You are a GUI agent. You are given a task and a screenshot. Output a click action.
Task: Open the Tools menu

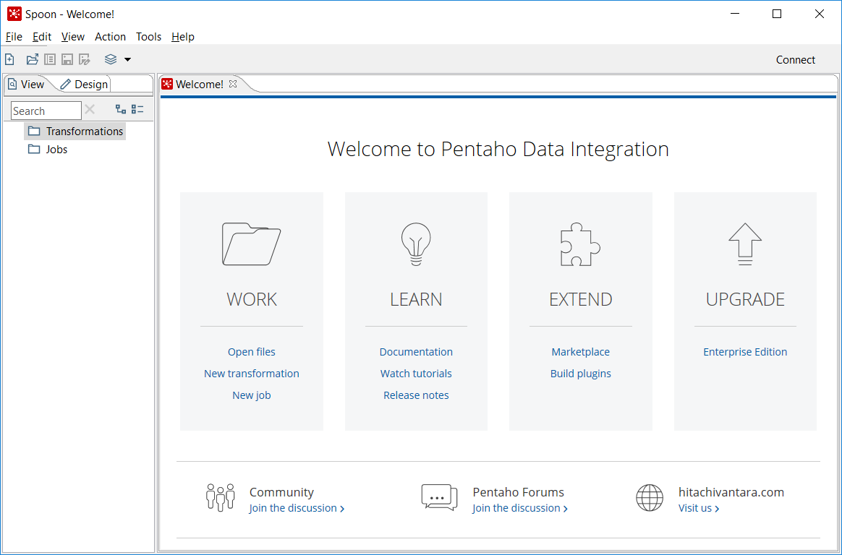148,37
